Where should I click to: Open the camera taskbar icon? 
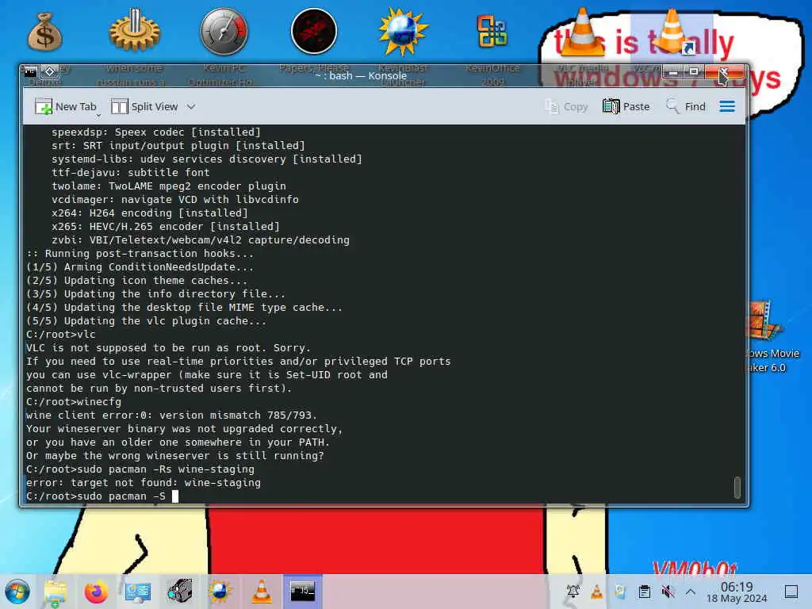click(x=179, y=592)
